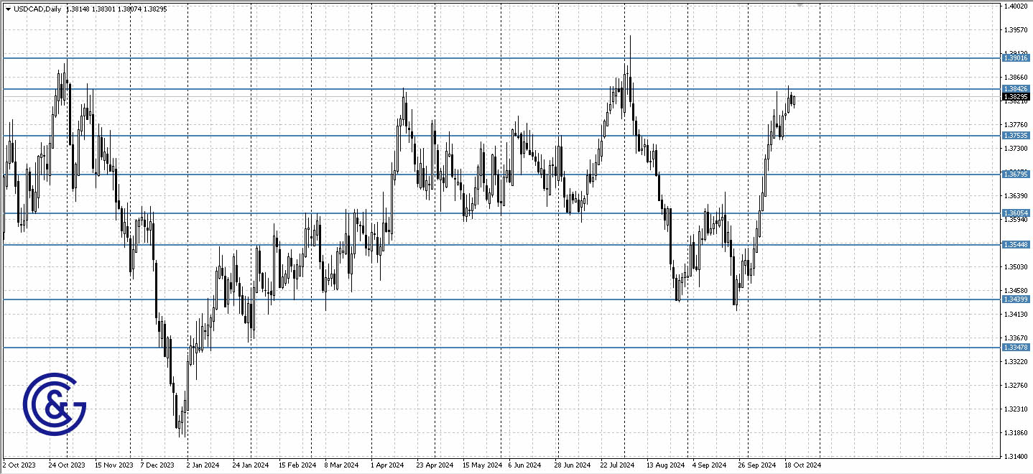This screenshot has width=1033, height=474.
Task: Select the 1.33478 lowest highlighted price label
Action: 1015,347
